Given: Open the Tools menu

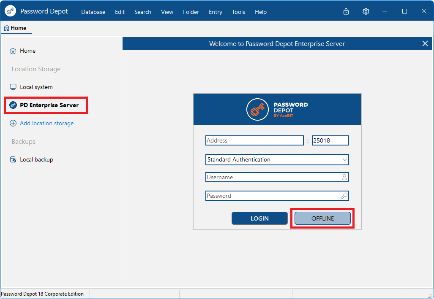Looking at the screenshot, I should 239,12.
